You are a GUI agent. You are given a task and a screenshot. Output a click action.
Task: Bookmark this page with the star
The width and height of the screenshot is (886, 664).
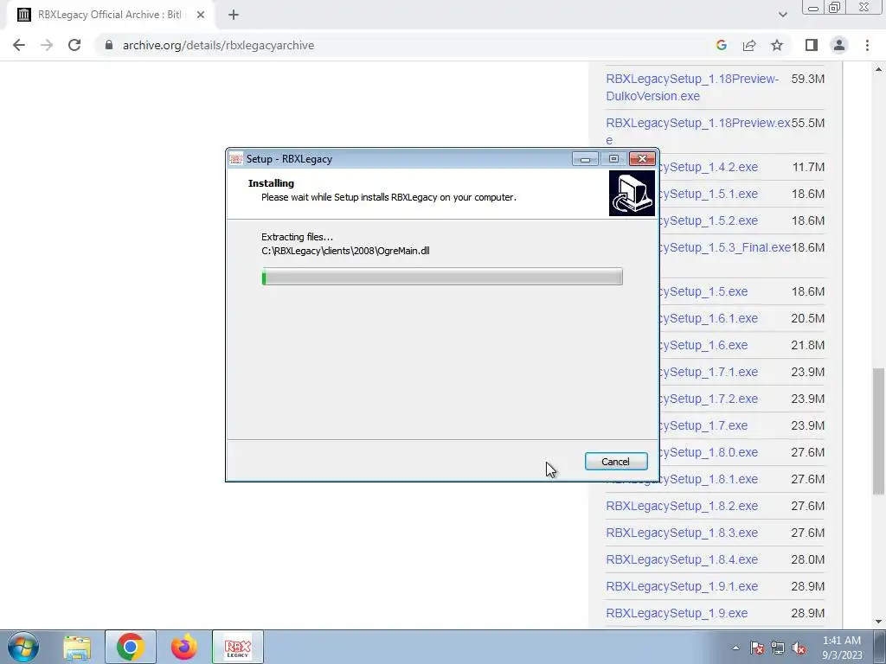[777, 45]
